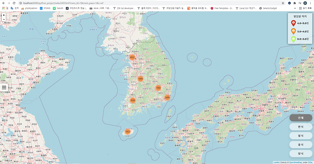The image size is (314, 164).
Task: Click the 4.0~5.0점 legend label
Action: [x=303, y=23]
